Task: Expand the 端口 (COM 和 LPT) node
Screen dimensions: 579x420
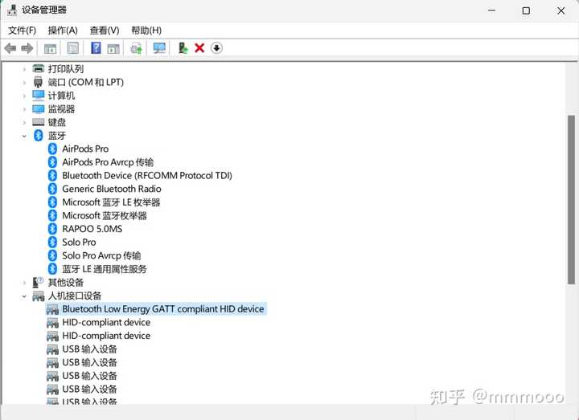Action: click(x=24, y=82)
